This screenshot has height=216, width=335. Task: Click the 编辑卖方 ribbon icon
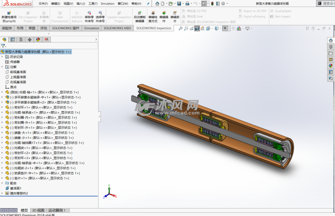pos(175,13)
